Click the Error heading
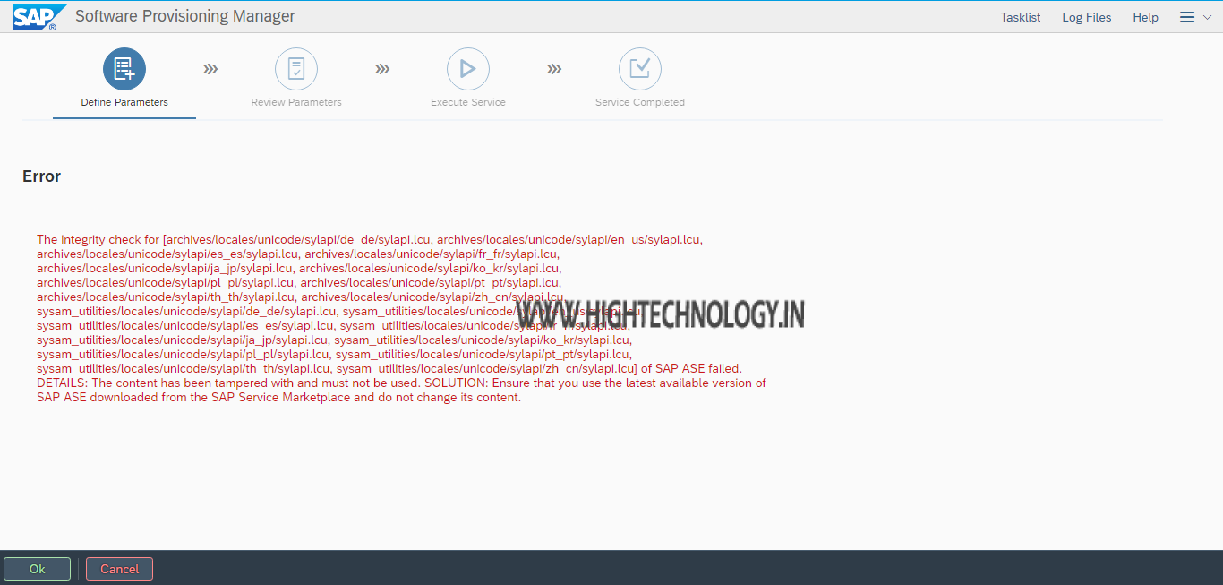 tap(41, 176)
